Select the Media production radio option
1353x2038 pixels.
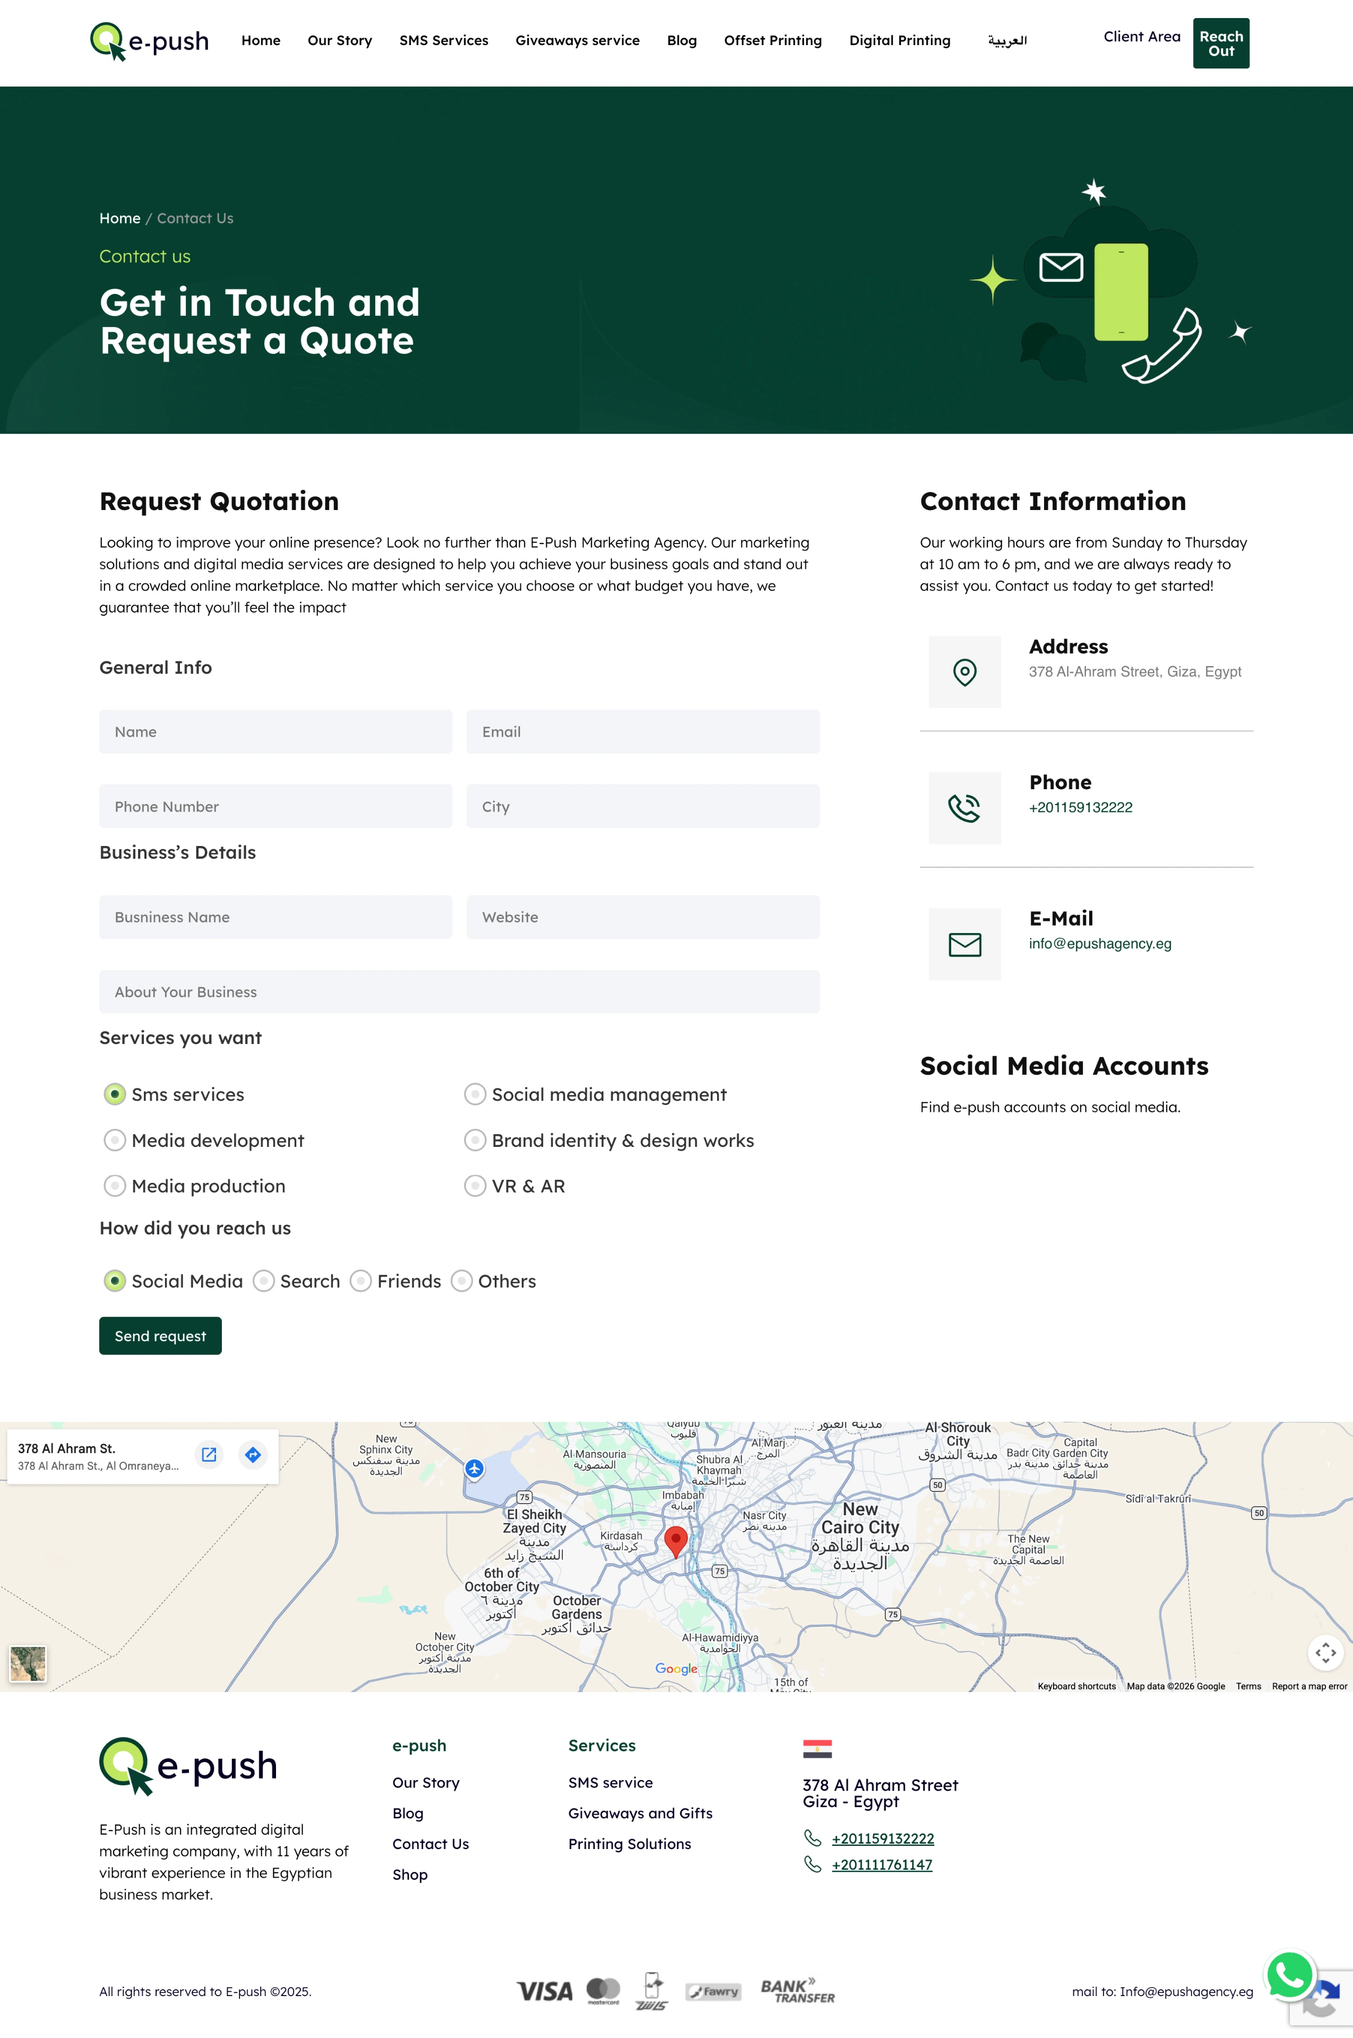114,1186
